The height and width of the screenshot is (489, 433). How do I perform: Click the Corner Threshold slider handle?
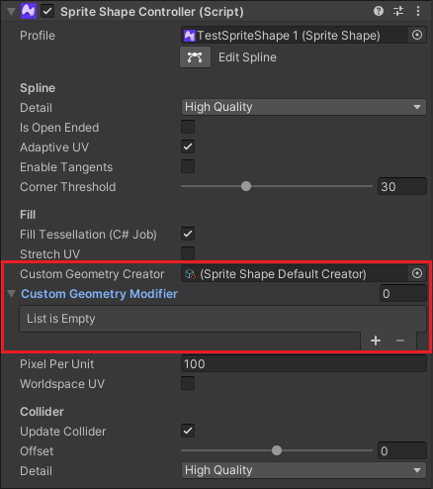[246, 186]
